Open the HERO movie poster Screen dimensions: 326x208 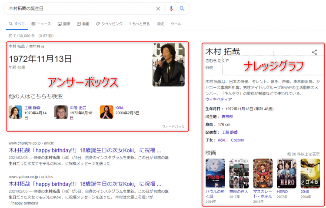pos(286,174)
